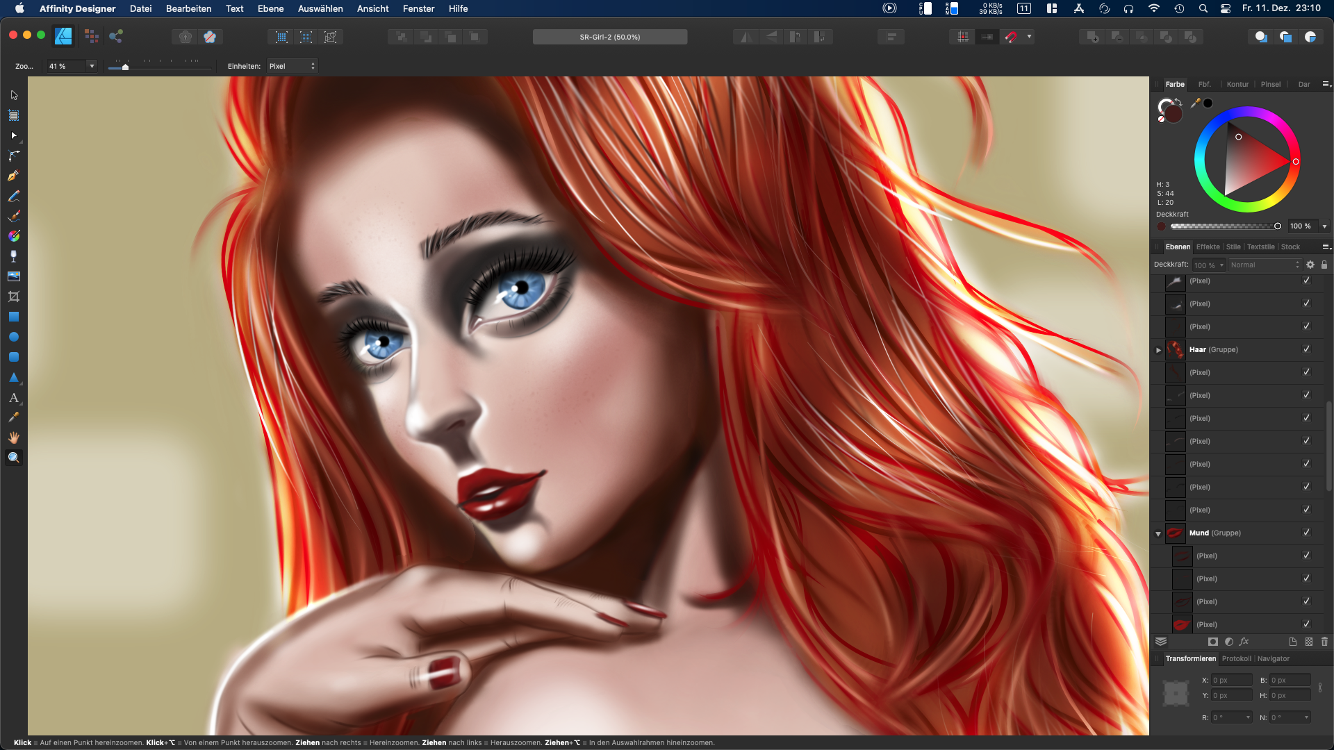
Task: Open the Einheiten Pixel unit selector
Action: [292, 66]
